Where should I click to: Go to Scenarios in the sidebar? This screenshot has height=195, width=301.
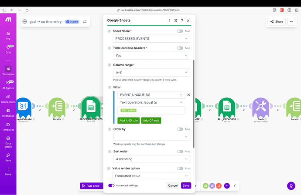pos(8,71)
